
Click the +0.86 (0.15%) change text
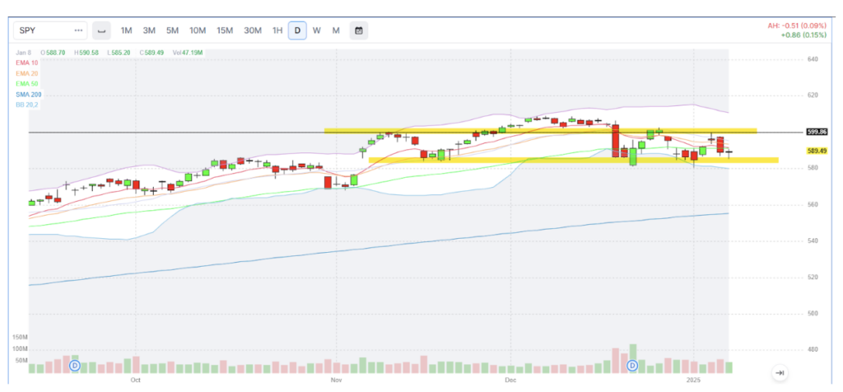[x=804, y=35]
